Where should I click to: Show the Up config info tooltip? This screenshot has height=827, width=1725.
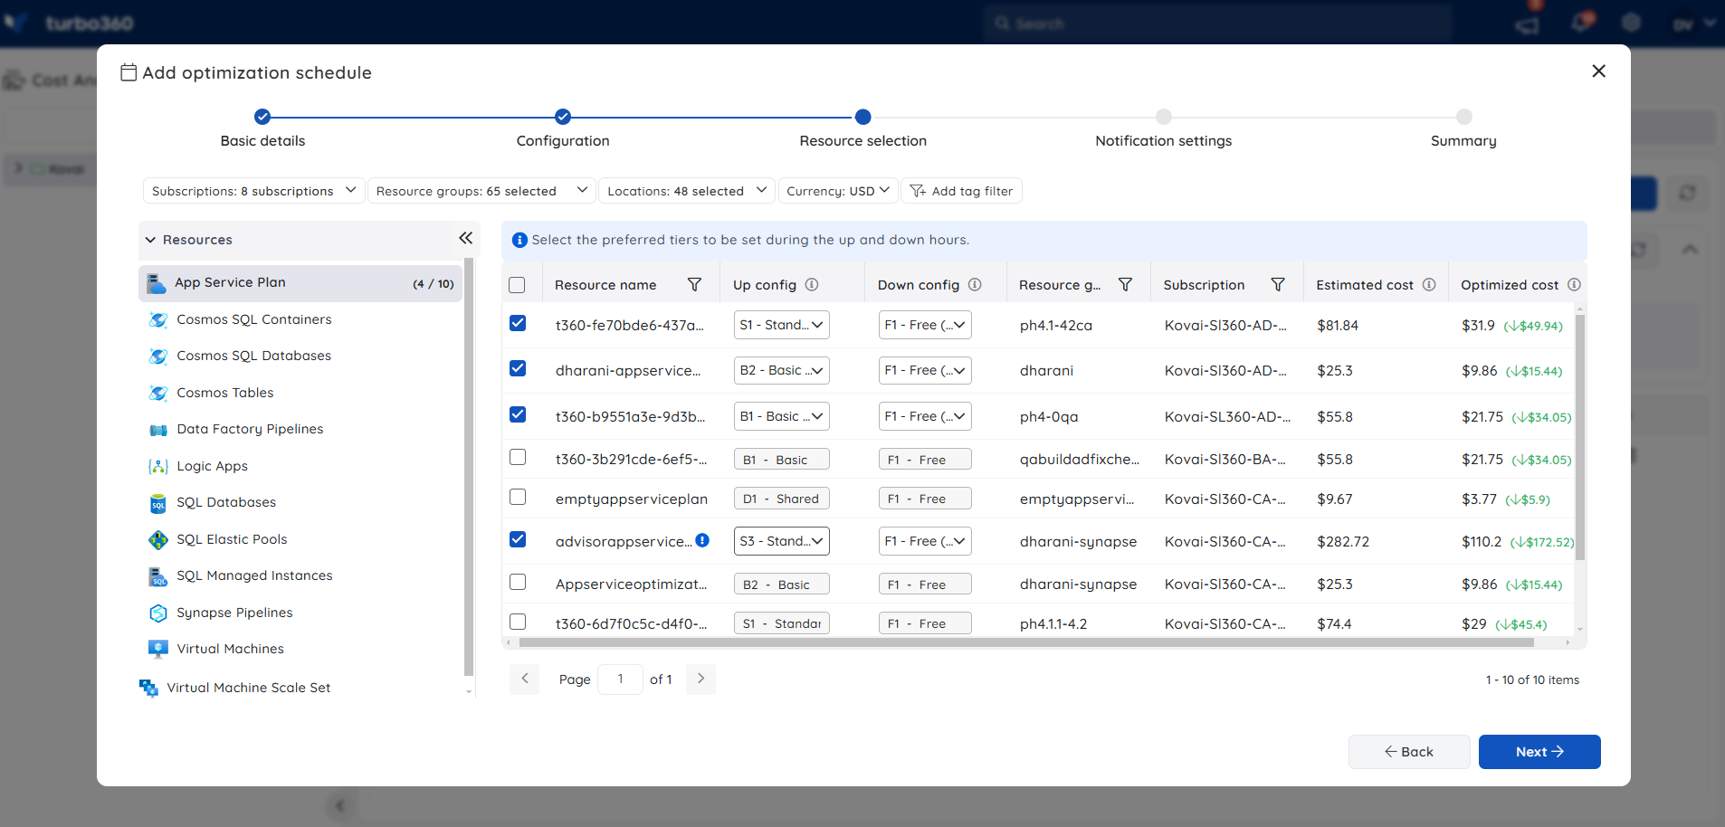812,284
